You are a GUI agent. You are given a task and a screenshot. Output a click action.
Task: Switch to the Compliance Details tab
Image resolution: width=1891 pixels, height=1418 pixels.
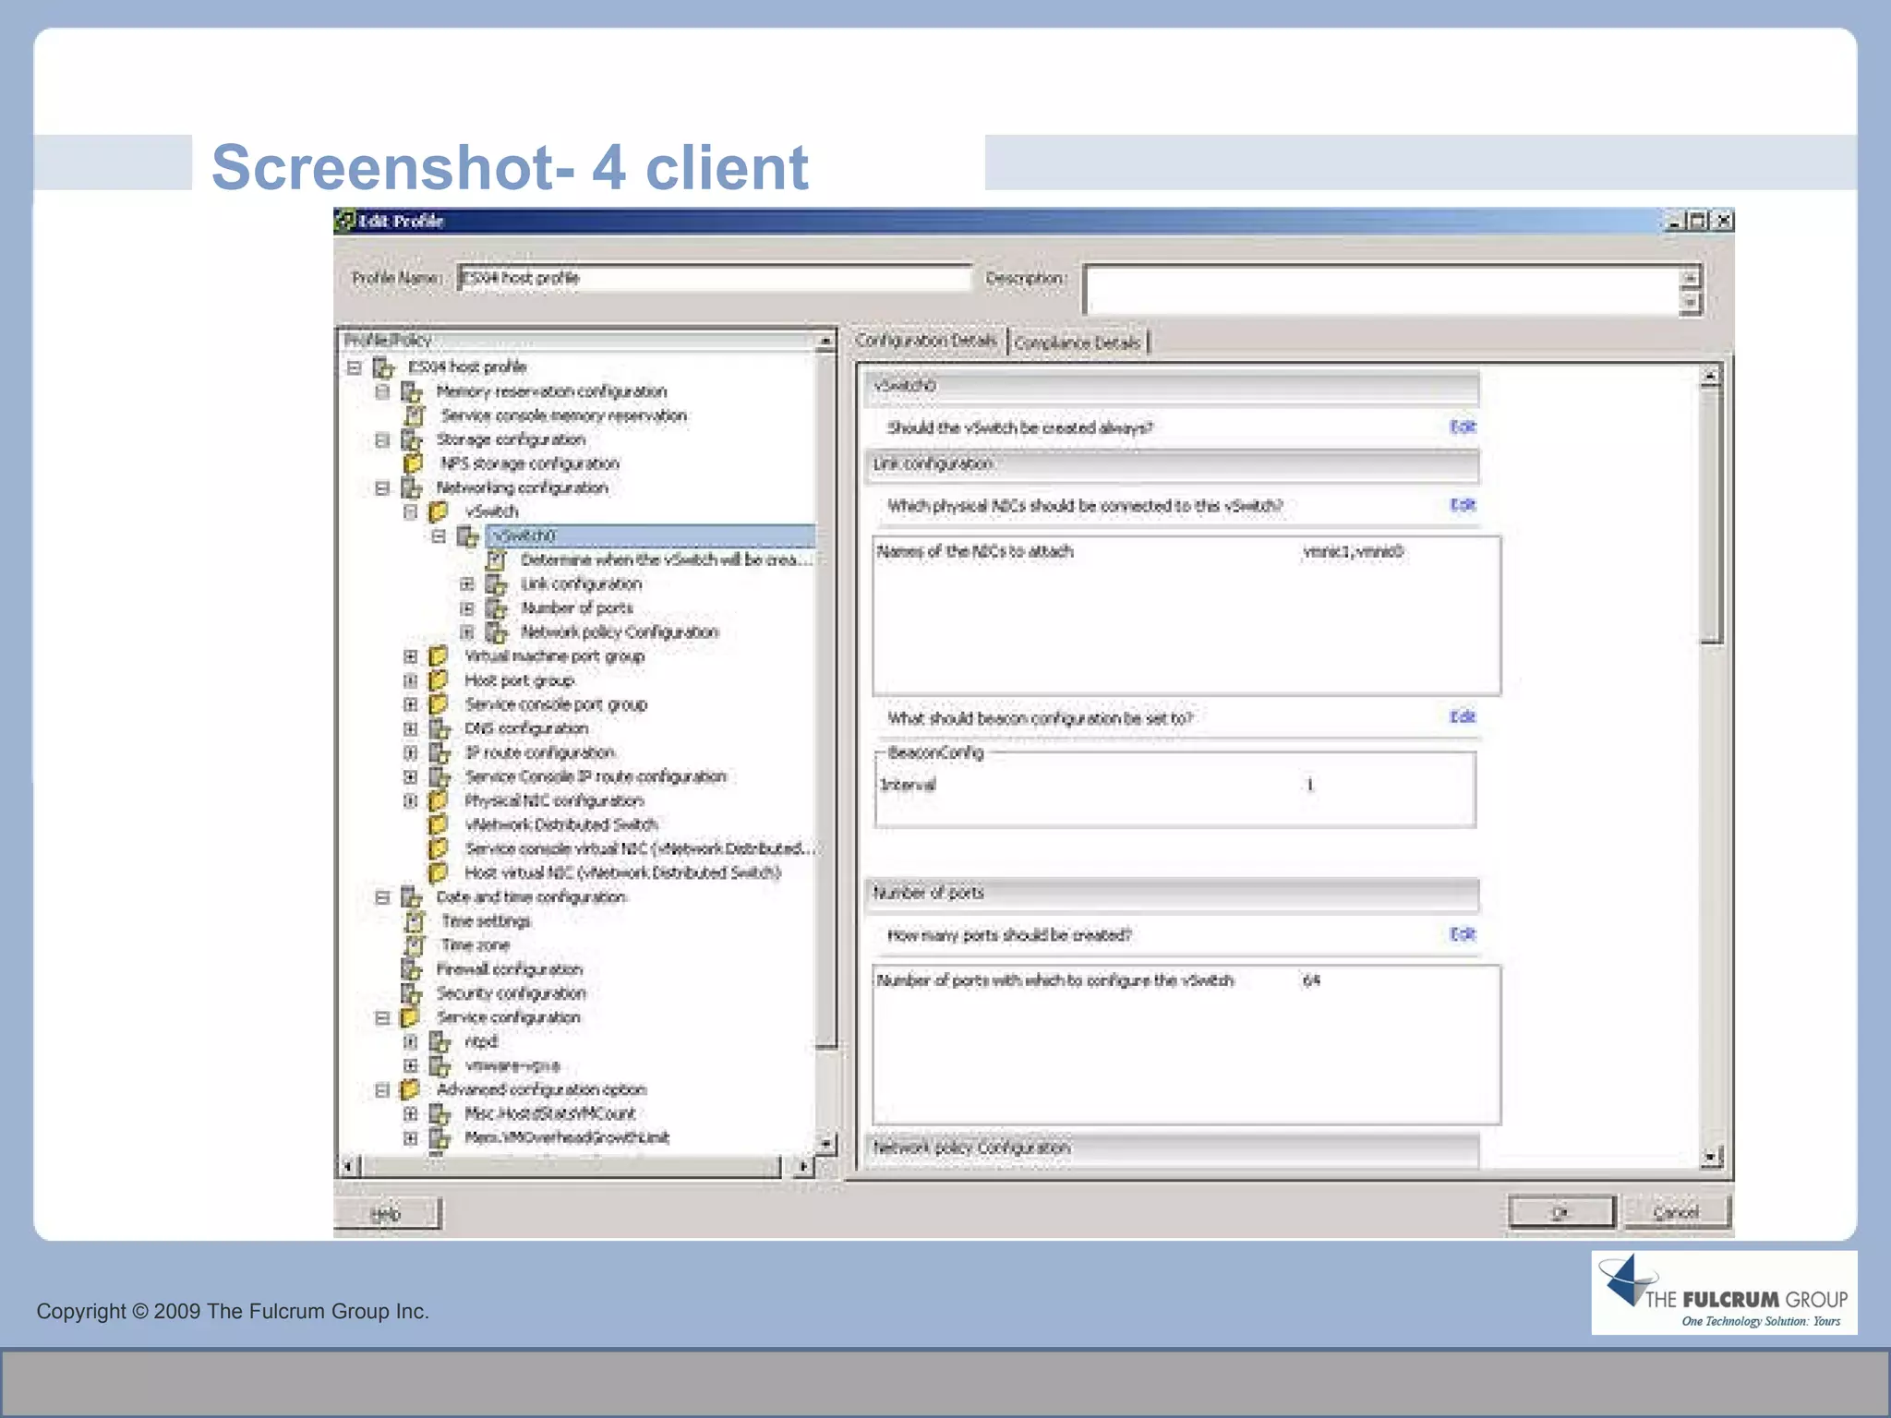click(1078, 342)
